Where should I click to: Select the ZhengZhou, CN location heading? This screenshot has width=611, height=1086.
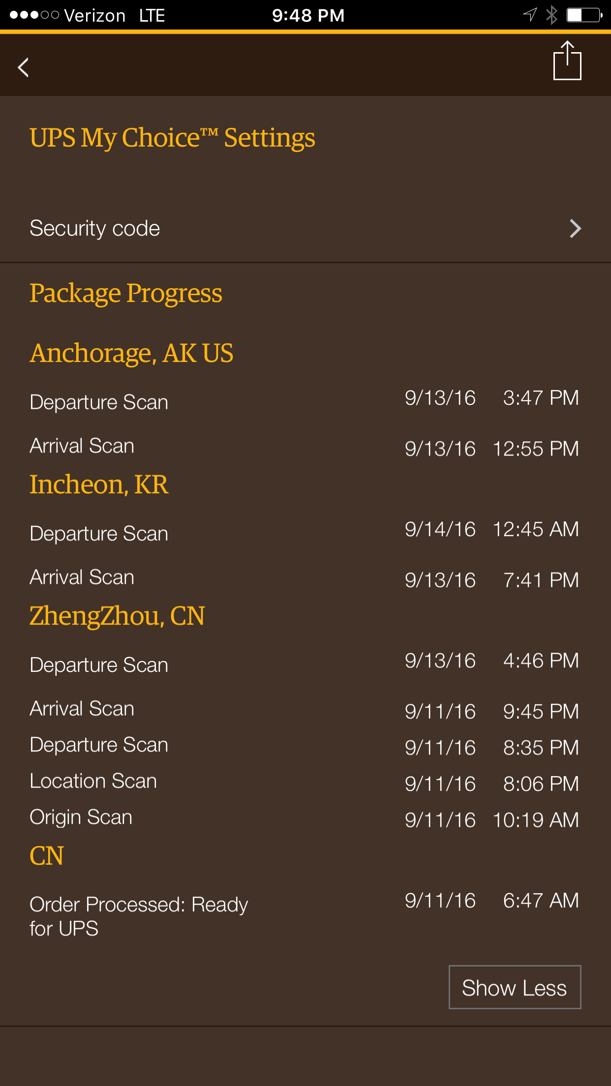[117, 616]
